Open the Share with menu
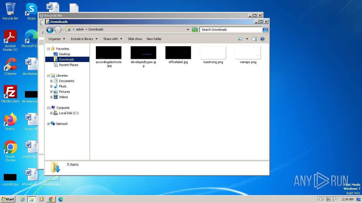The height and width of the screenshot is (203, 362). (113, 39)
